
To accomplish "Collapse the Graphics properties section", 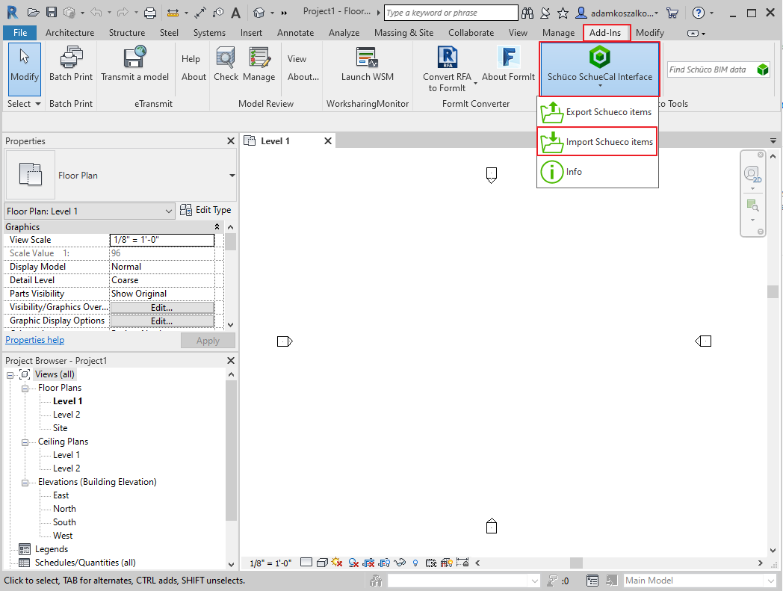I will (217, 227).
